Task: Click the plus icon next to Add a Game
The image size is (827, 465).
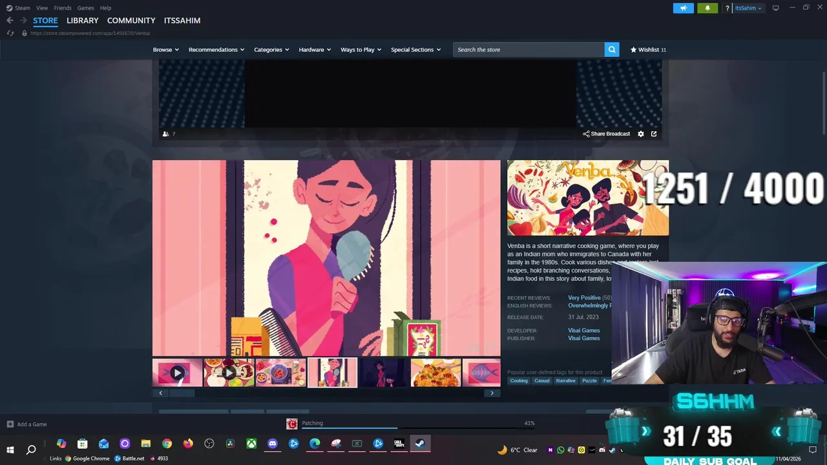Action: click(10, 424)
